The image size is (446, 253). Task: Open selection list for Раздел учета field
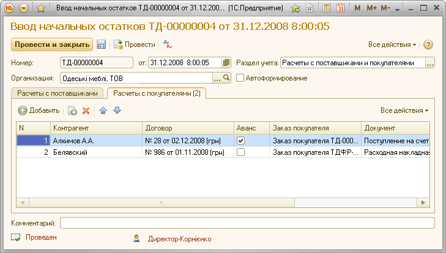(x=430, y=63)
